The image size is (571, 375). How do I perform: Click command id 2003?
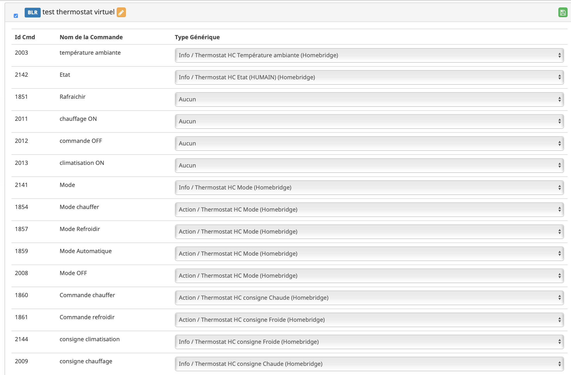21,53
